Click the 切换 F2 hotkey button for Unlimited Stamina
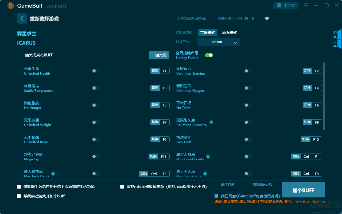342x214 pixels. tap(312, 71)
